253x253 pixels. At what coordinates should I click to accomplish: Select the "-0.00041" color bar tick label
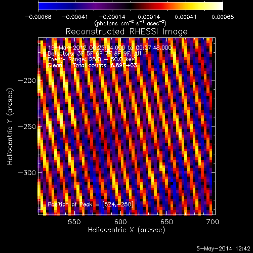click(x=75, y=17)
